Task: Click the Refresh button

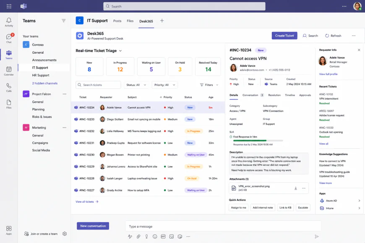Action: (333, 36)
